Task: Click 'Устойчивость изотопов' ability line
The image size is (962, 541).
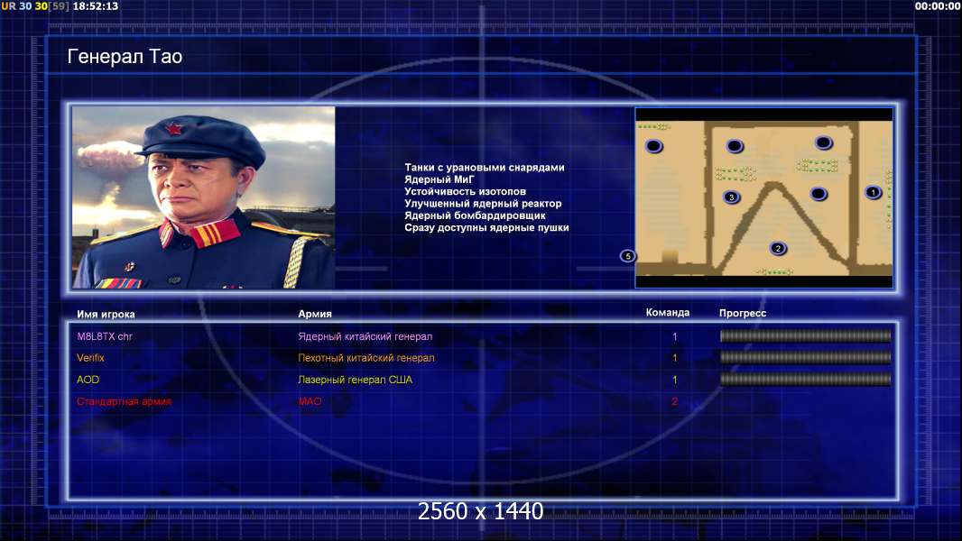Action: [465, 191]
